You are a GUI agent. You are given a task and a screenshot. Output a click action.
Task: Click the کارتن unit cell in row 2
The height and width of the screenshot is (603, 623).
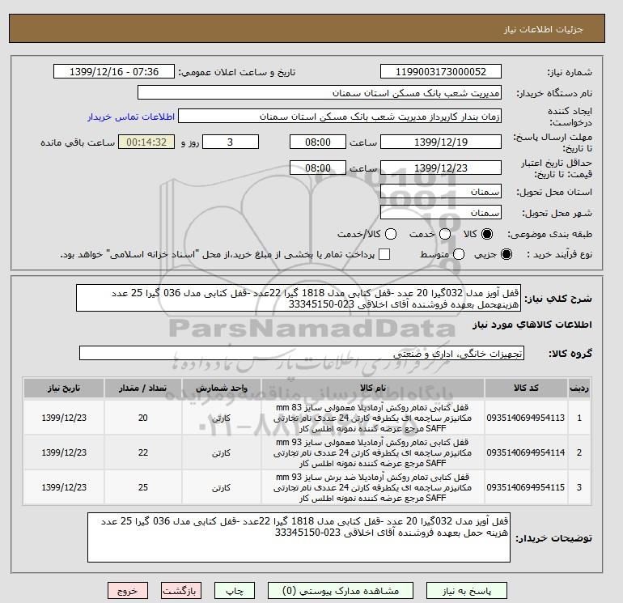(222, 452)
